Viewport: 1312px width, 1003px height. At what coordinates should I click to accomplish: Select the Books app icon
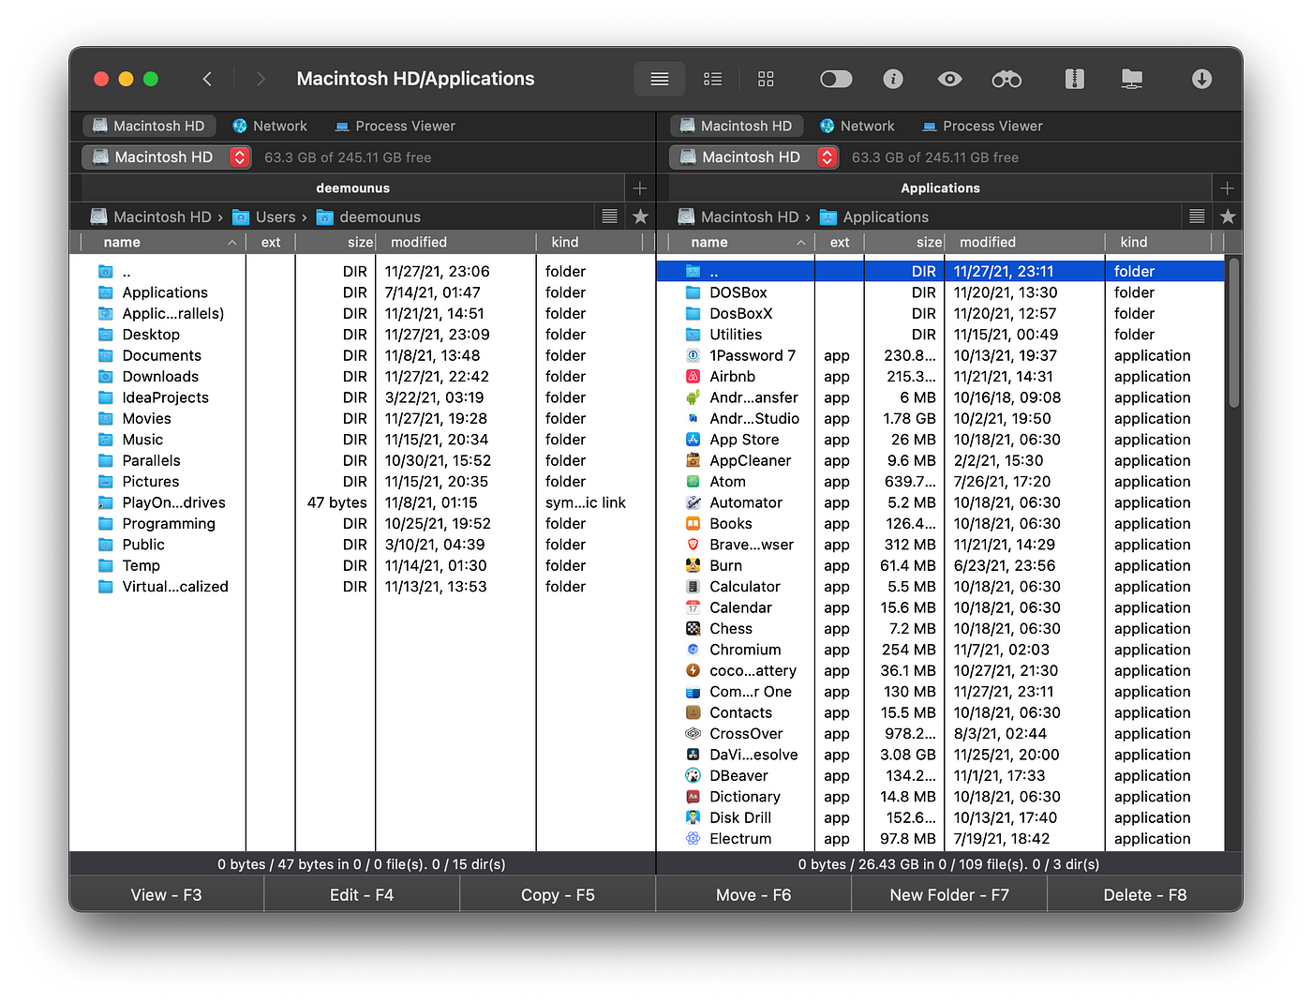click(x=693, y=524)
